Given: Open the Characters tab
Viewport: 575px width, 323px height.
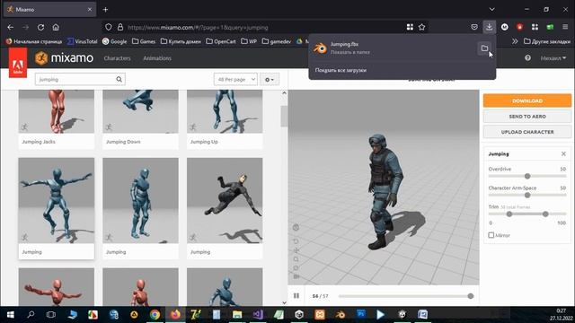Looking at the screenshot, I should (x=117, y=58).
